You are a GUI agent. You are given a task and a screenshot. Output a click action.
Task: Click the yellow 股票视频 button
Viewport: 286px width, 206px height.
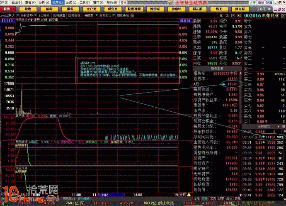(x=134, y=9)
